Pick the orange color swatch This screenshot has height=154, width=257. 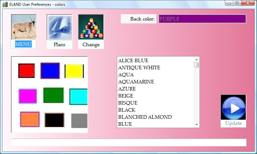point(30,119)
